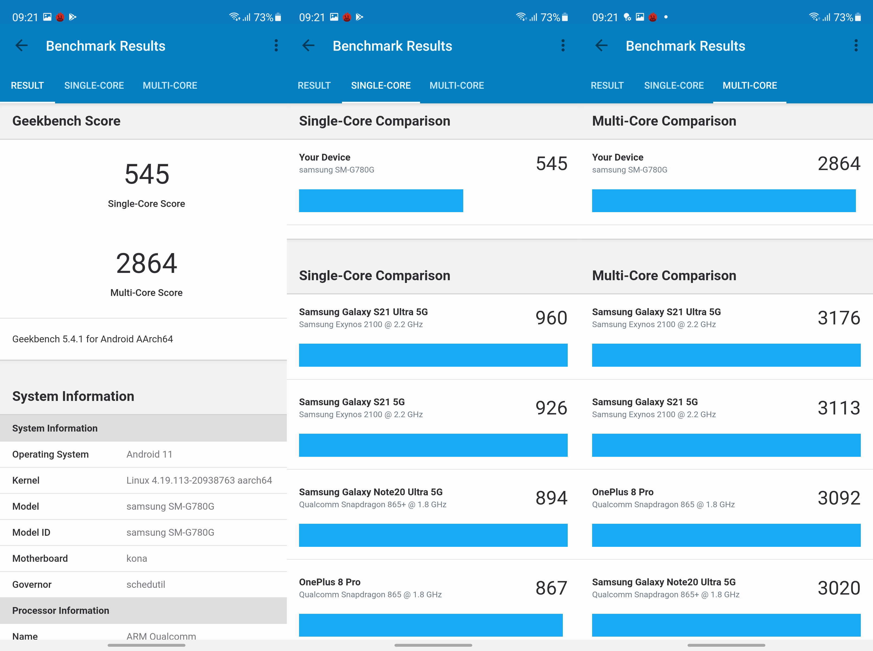Select the RESULT tab on the middle screen
873x651 pixels.
[x=314, y=85]
